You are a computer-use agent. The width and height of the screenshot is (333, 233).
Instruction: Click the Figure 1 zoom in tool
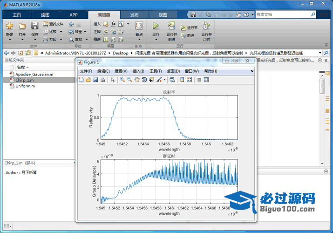point(122,80)
